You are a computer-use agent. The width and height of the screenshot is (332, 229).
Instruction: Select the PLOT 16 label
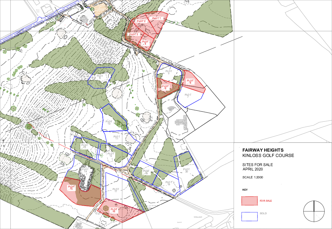(x=114, y=210)
